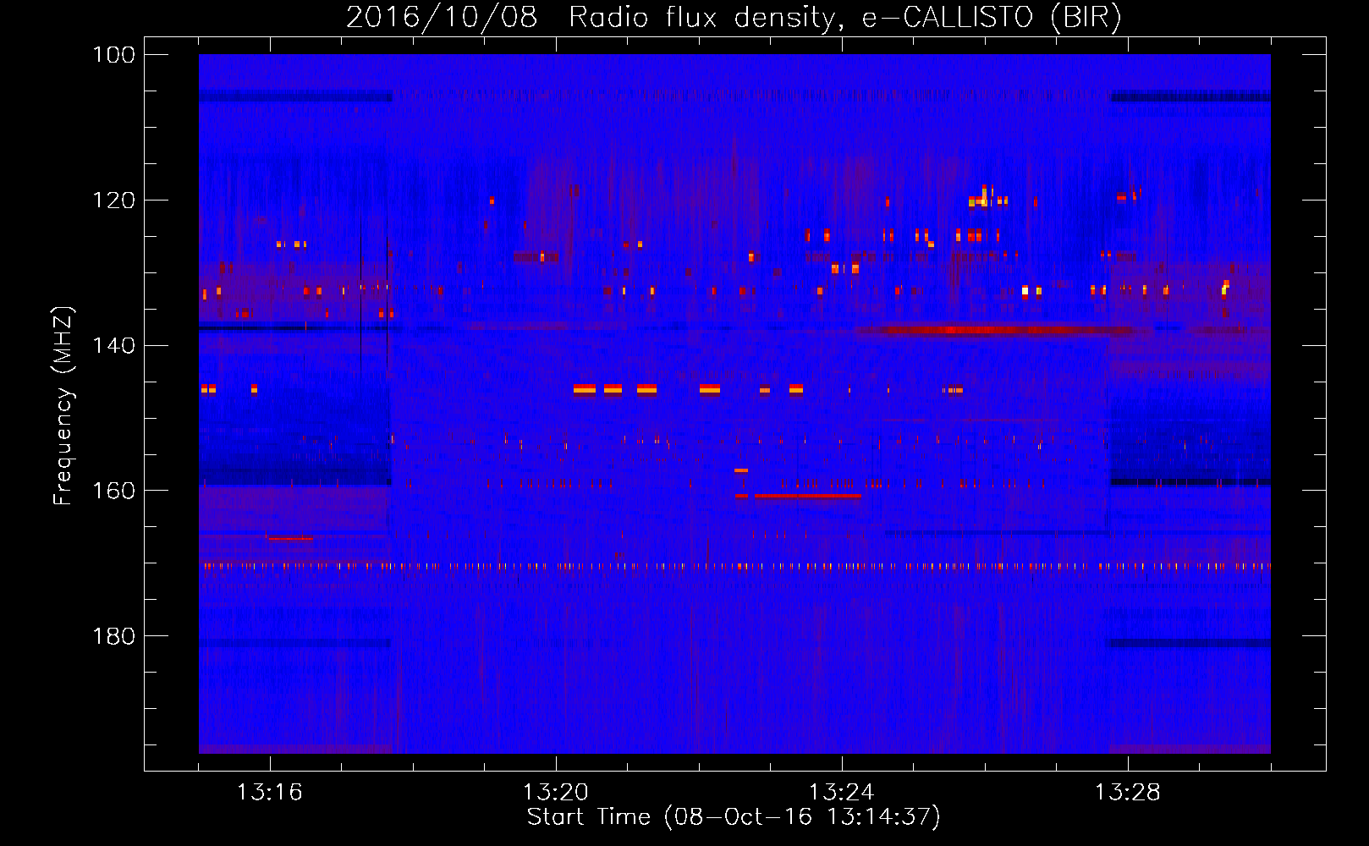Click the "Start Time (08-Oct-16 13:14:37)" label
The image size is (1369, 846).
(x=734, y=817)
